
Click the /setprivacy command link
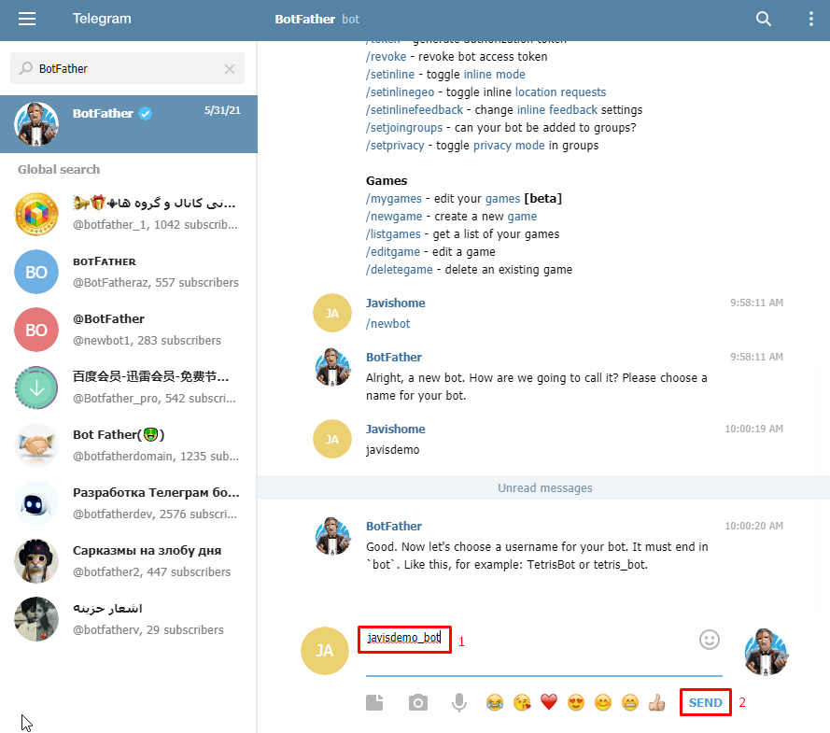click(395, 146)
